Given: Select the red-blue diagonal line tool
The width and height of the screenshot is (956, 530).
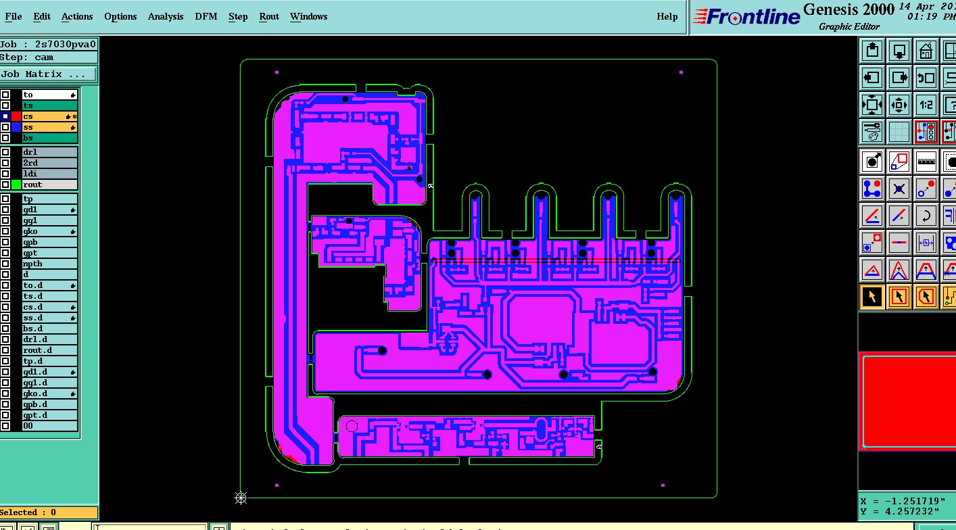Looking at the screenshot, I should point(899,215).
